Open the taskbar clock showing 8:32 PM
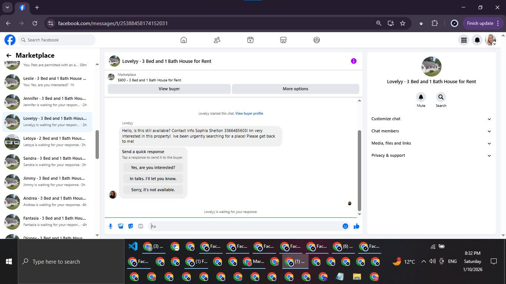 [x=473, y=261]
